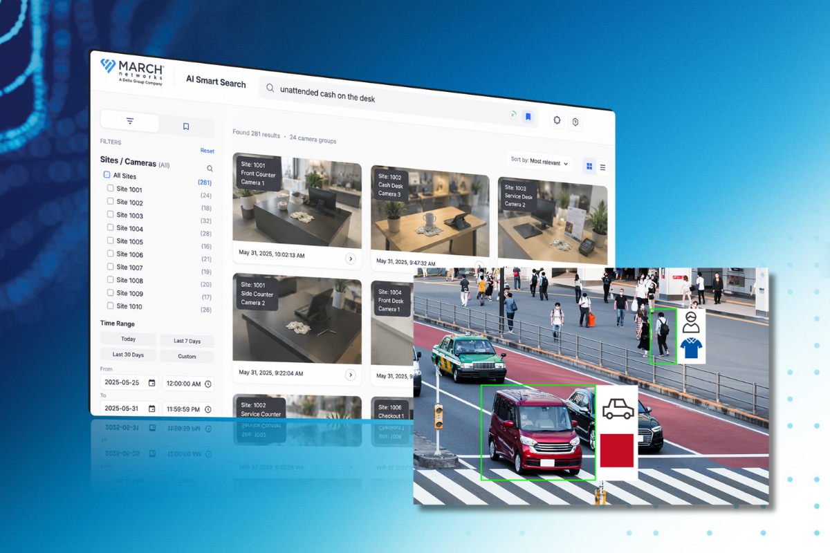Click the Reset filters link

(x=207, y=151)
